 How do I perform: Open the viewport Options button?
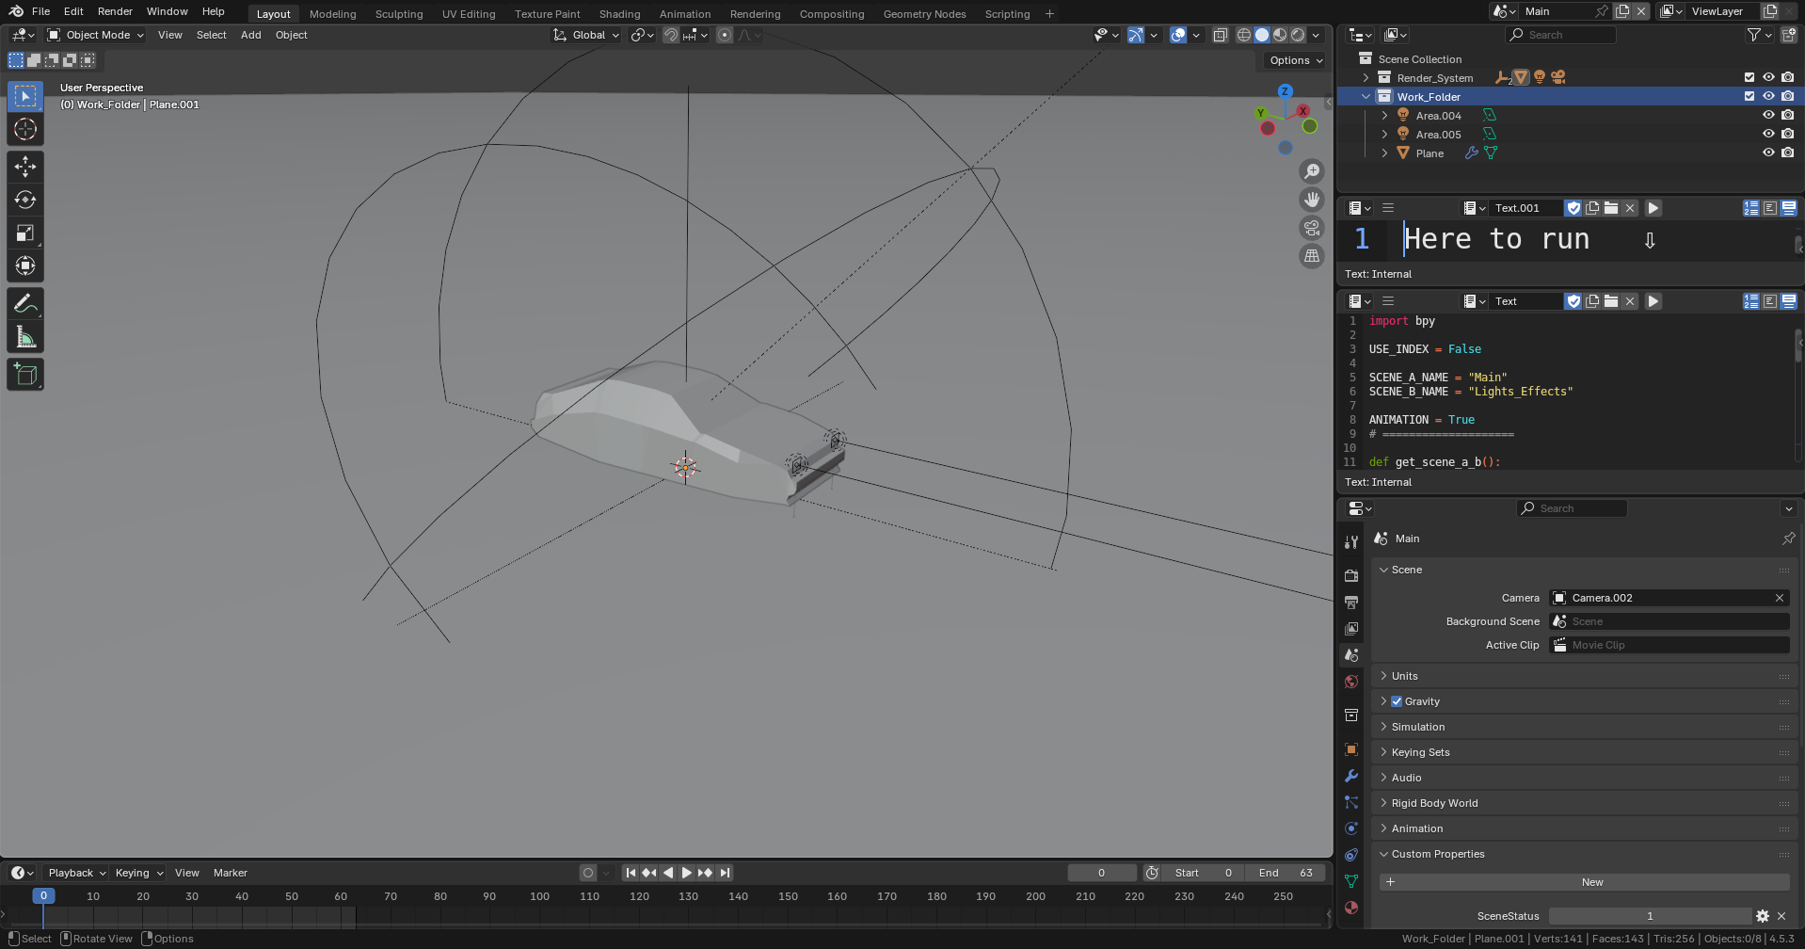click(1292, 59)
